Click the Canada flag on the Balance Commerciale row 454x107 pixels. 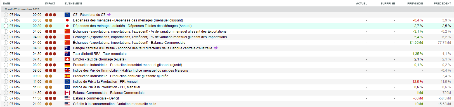click(x=67, y=93)
